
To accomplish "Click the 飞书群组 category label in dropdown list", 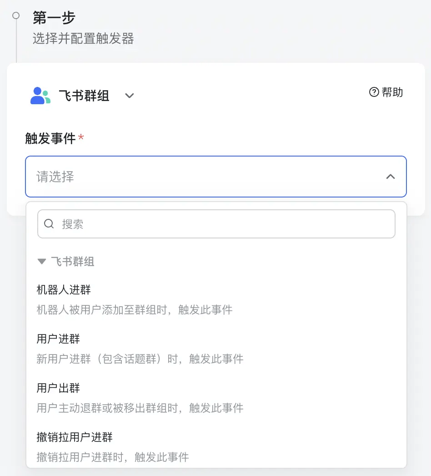I will [72, 261].
